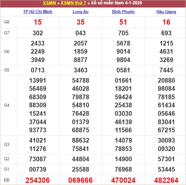This screenshot has height=185, width=186.
Task: Select G6 number 9804
Action: pyautogui.click(x=123, y=60)
